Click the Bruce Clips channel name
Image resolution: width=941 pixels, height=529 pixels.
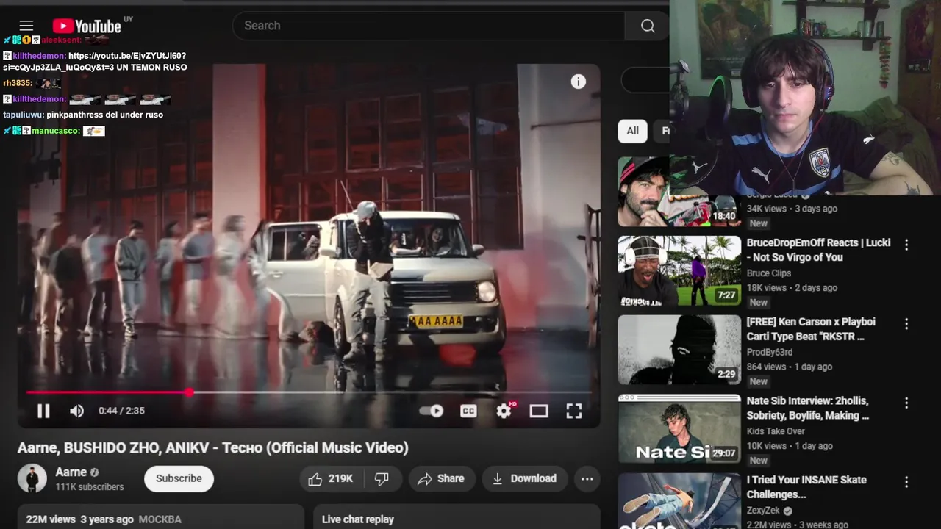(x=768, y=273)
